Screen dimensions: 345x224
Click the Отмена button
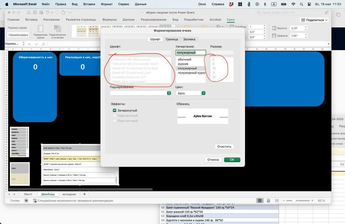[x=213, y=160]
